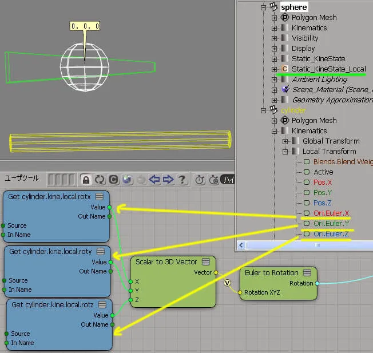The image size is (373, 353).
Task: Open menu icon on Euler to Rotation node
Action: pyautogui.click(x=307, y=272)
